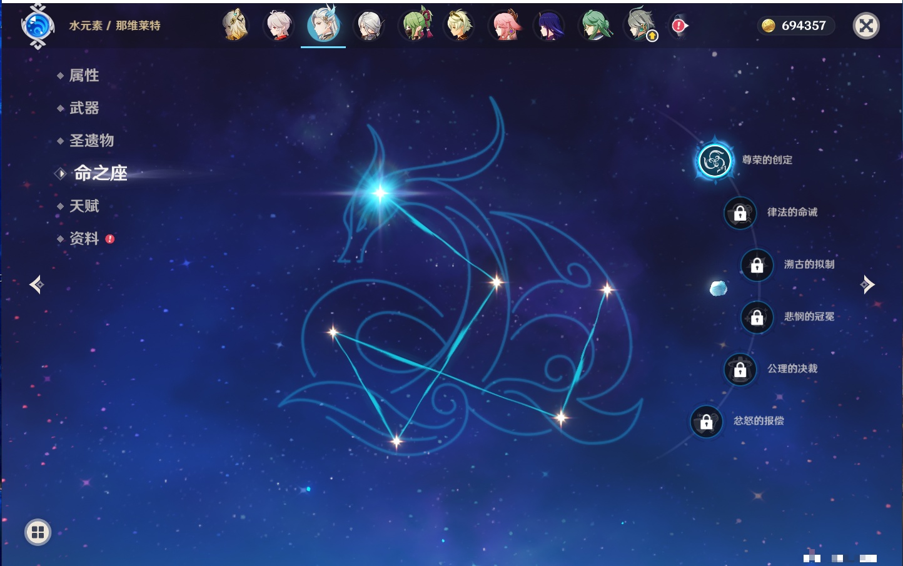Switch to the 天赋 talents tab

(84, 206)
